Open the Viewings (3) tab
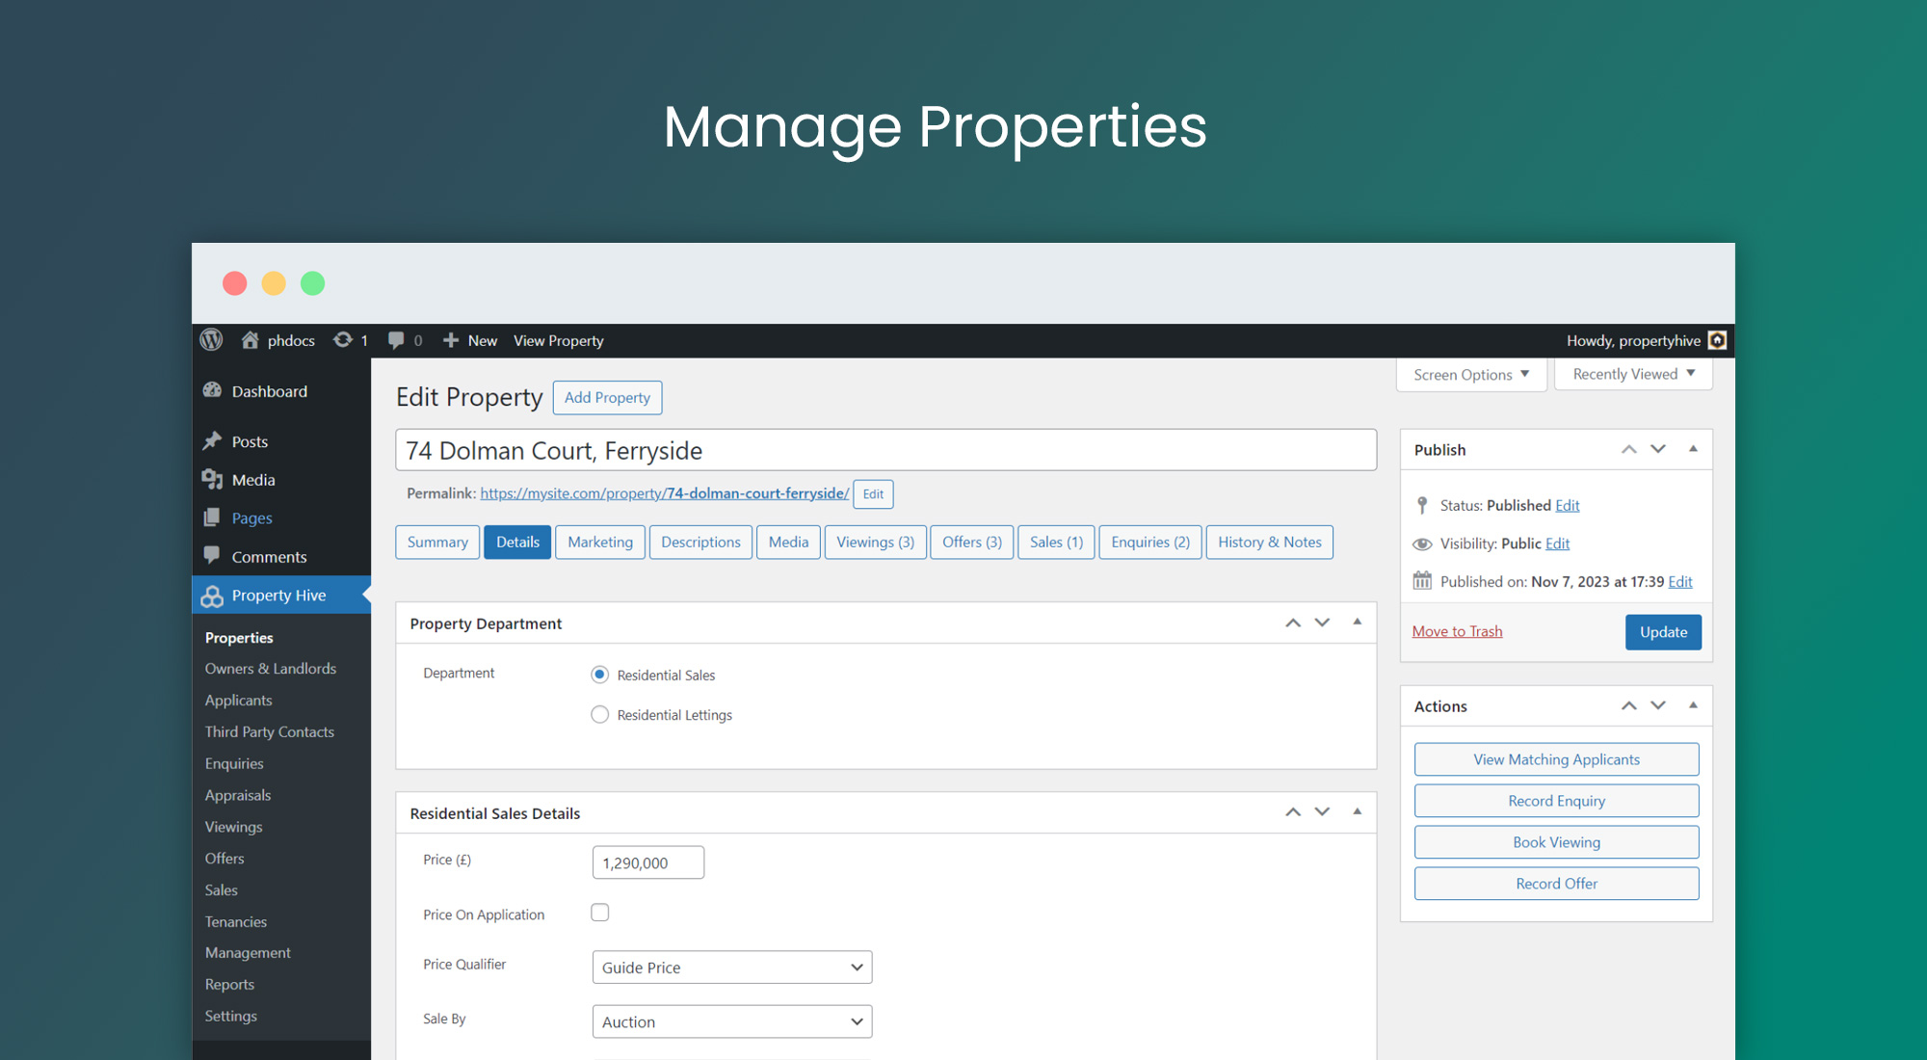 [x=875, y=542]
